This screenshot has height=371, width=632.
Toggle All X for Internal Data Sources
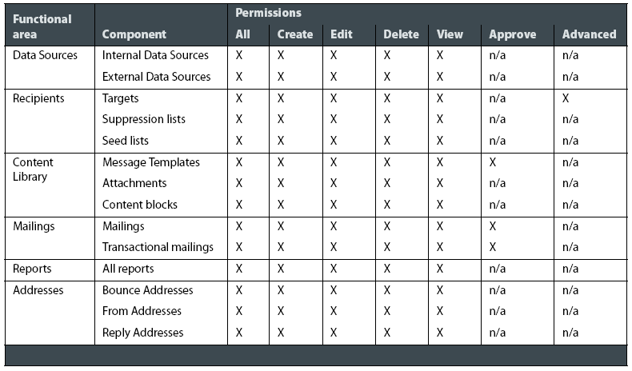[x=239, y=55]
